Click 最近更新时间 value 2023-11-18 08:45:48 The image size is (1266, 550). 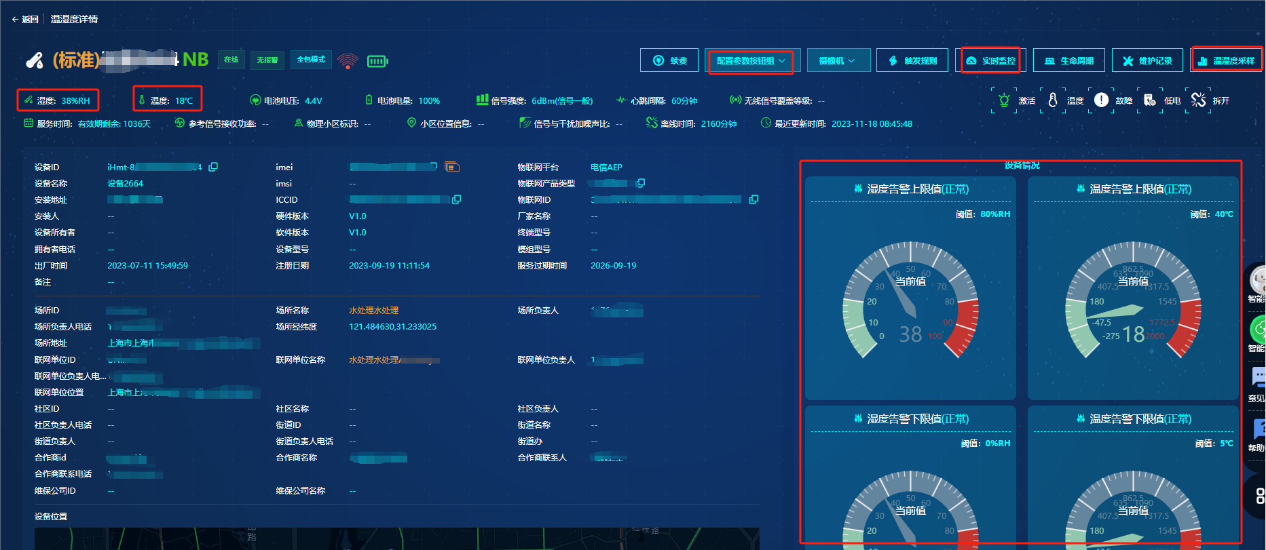click(x=872, y=124)
